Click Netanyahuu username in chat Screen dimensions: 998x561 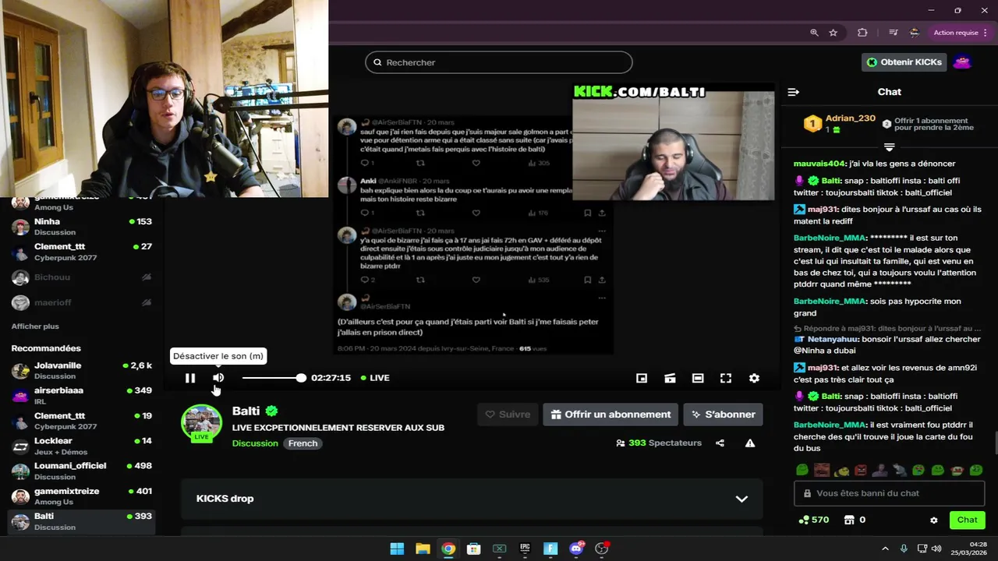click(x=833, y=340)
